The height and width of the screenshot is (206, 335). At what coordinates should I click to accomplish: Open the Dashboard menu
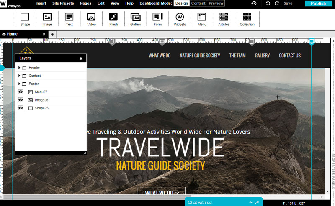point(149,3)
